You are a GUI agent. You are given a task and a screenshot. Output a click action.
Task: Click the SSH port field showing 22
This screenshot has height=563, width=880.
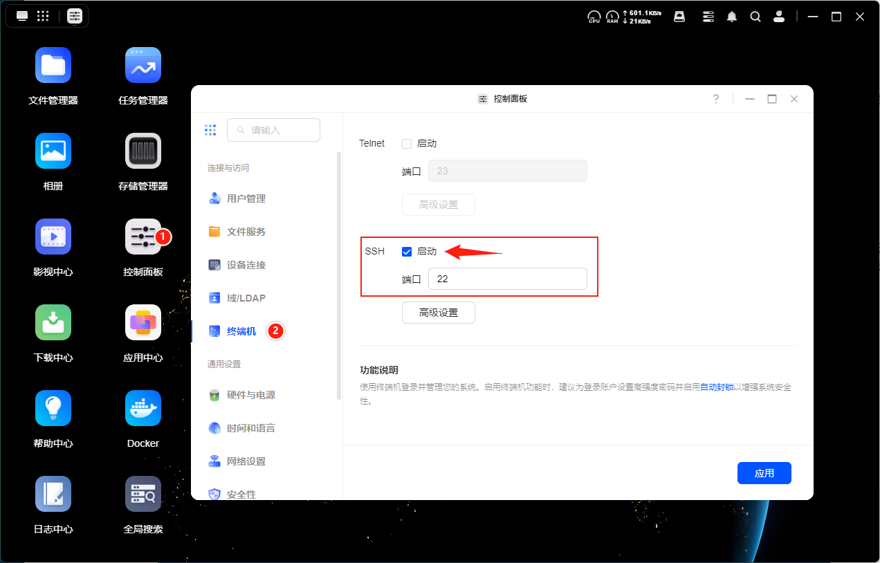coord(508,279)
